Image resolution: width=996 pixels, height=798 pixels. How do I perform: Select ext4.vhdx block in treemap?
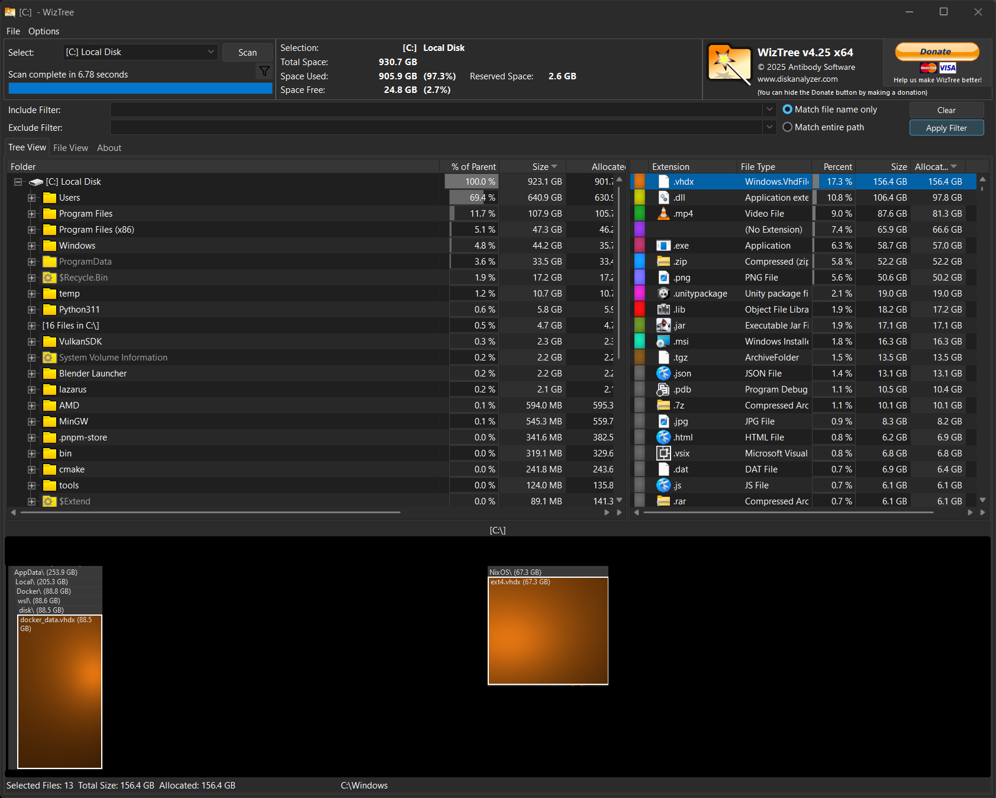click(548, 630)
